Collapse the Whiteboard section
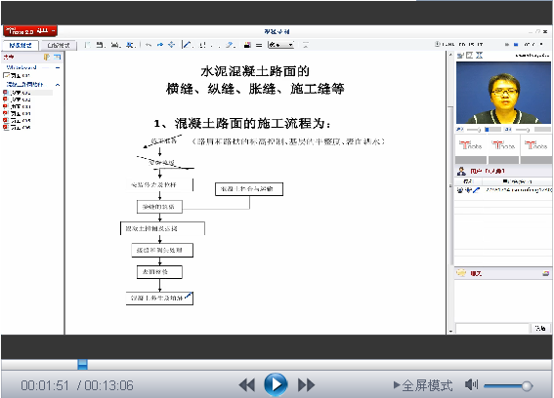The image size is (554, 398). [58, 67]
